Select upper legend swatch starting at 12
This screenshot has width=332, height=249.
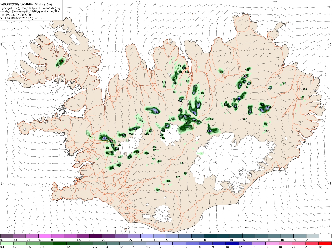pos(248,236)
